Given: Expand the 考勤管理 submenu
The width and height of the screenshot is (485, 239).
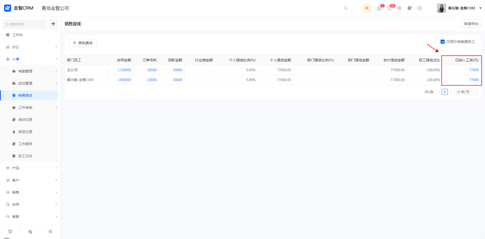Looking at the screenshot, I should coord(25,71).
